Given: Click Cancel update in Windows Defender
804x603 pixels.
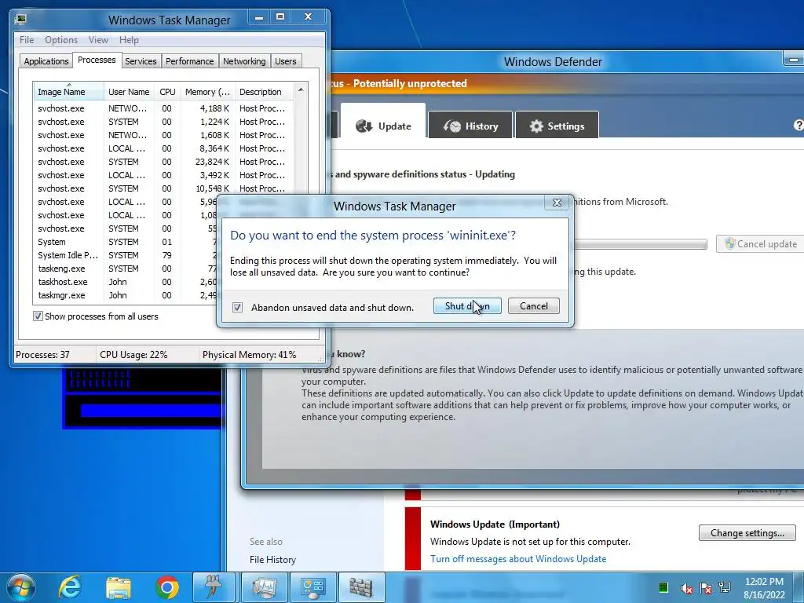Looking at the screenshot, I should coord(760,244).
